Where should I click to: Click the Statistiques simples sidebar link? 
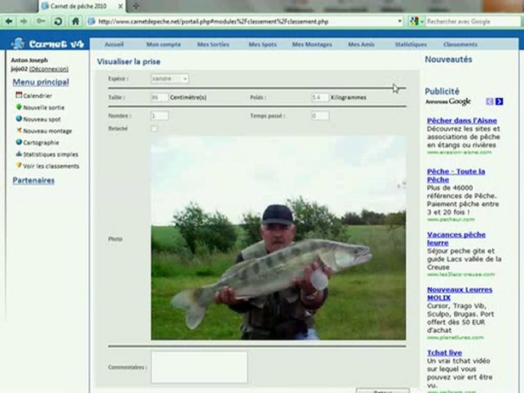[50, 154]
